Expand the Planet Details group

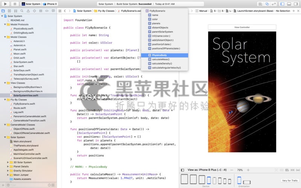pyautogui.click(x=8, y=167)
